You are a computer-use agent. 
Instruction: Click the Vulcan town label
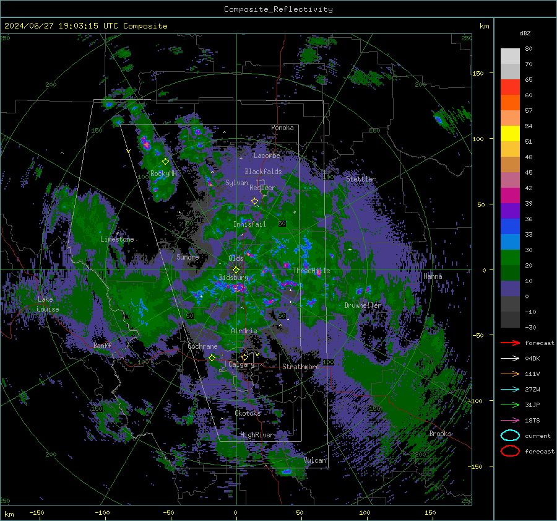(x=315, y=460)
